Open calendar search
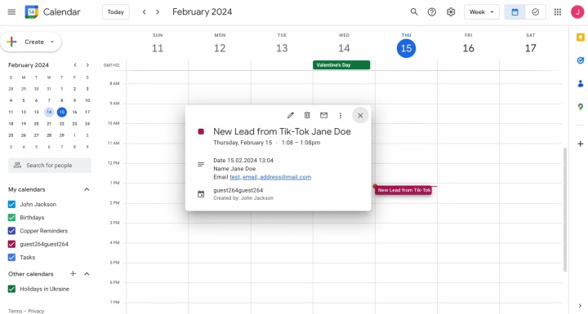The width and height of the screenshot is (588, 314). click(414, 12)
